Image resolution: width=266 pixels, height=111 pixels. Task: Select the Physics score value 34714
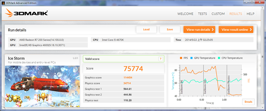pyautogui.click(x=127, y=83)
